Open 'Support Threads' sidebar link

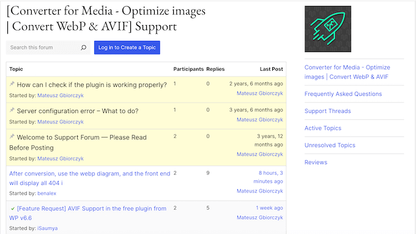pos(328,111)
